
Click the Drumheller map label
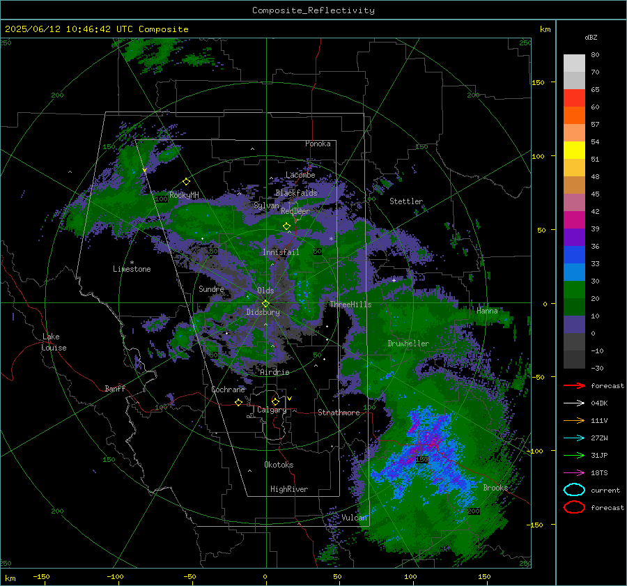click(x=408, y=344)
